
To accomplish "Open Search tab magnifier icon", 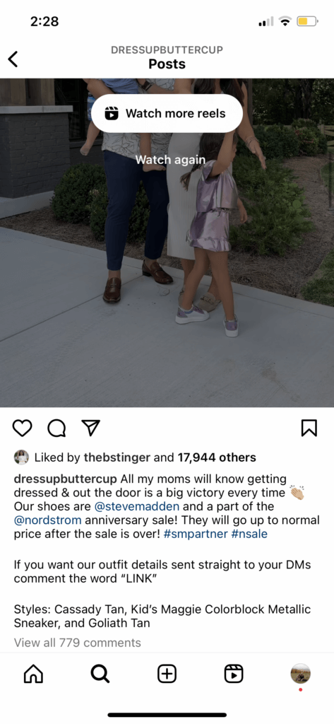I will click(100, 674).
